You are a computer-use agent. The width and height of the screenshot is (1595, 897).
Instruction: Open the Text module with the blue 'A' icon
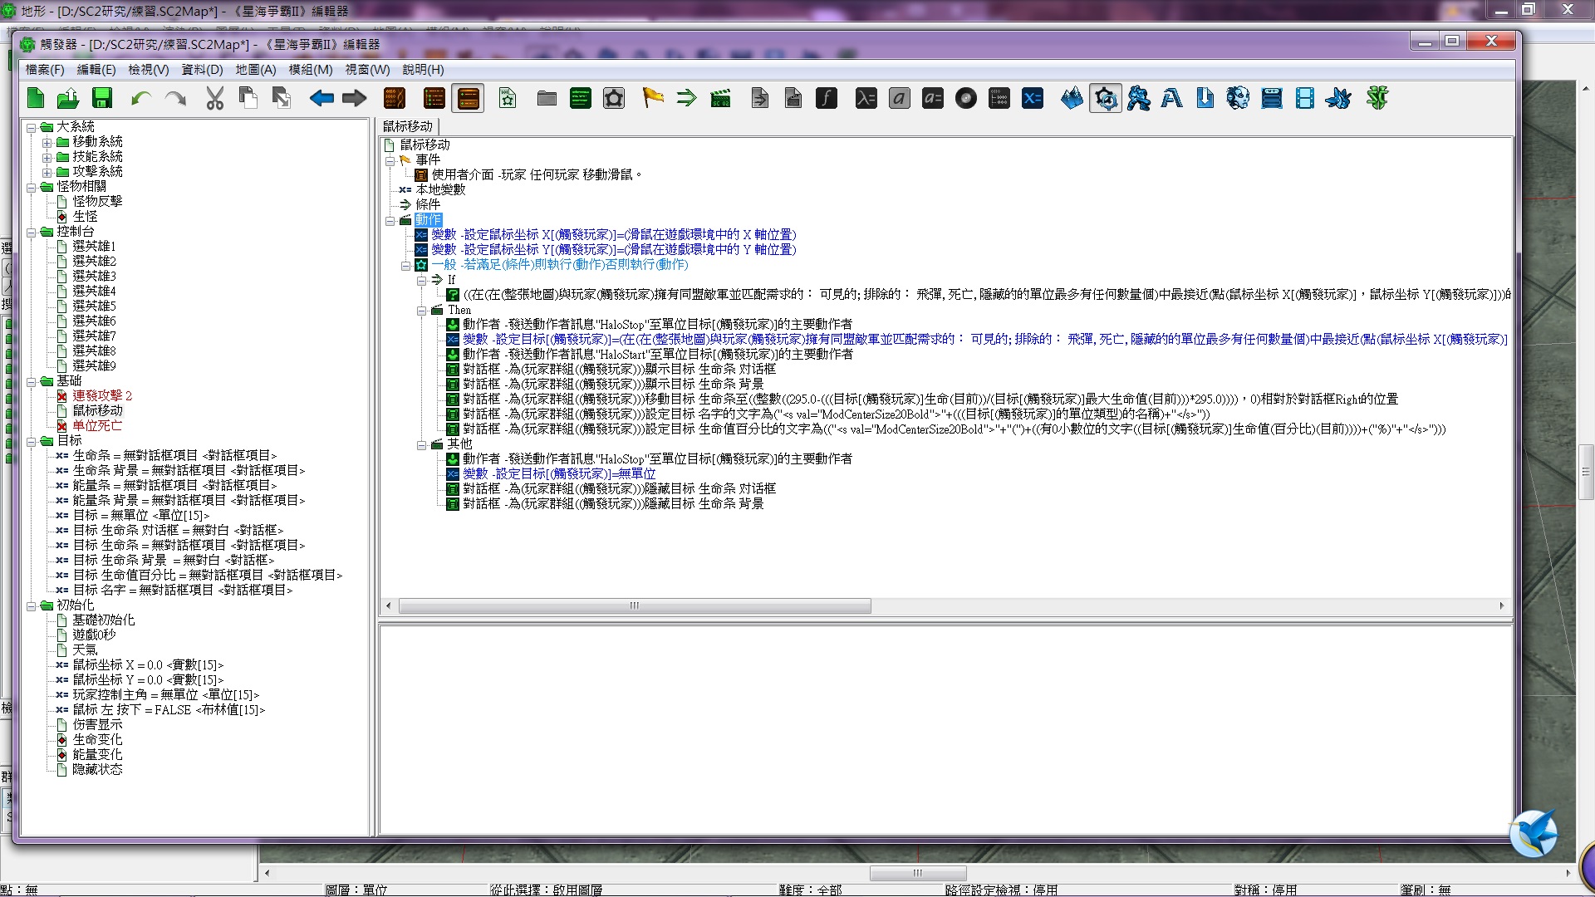coord(1172,98)
